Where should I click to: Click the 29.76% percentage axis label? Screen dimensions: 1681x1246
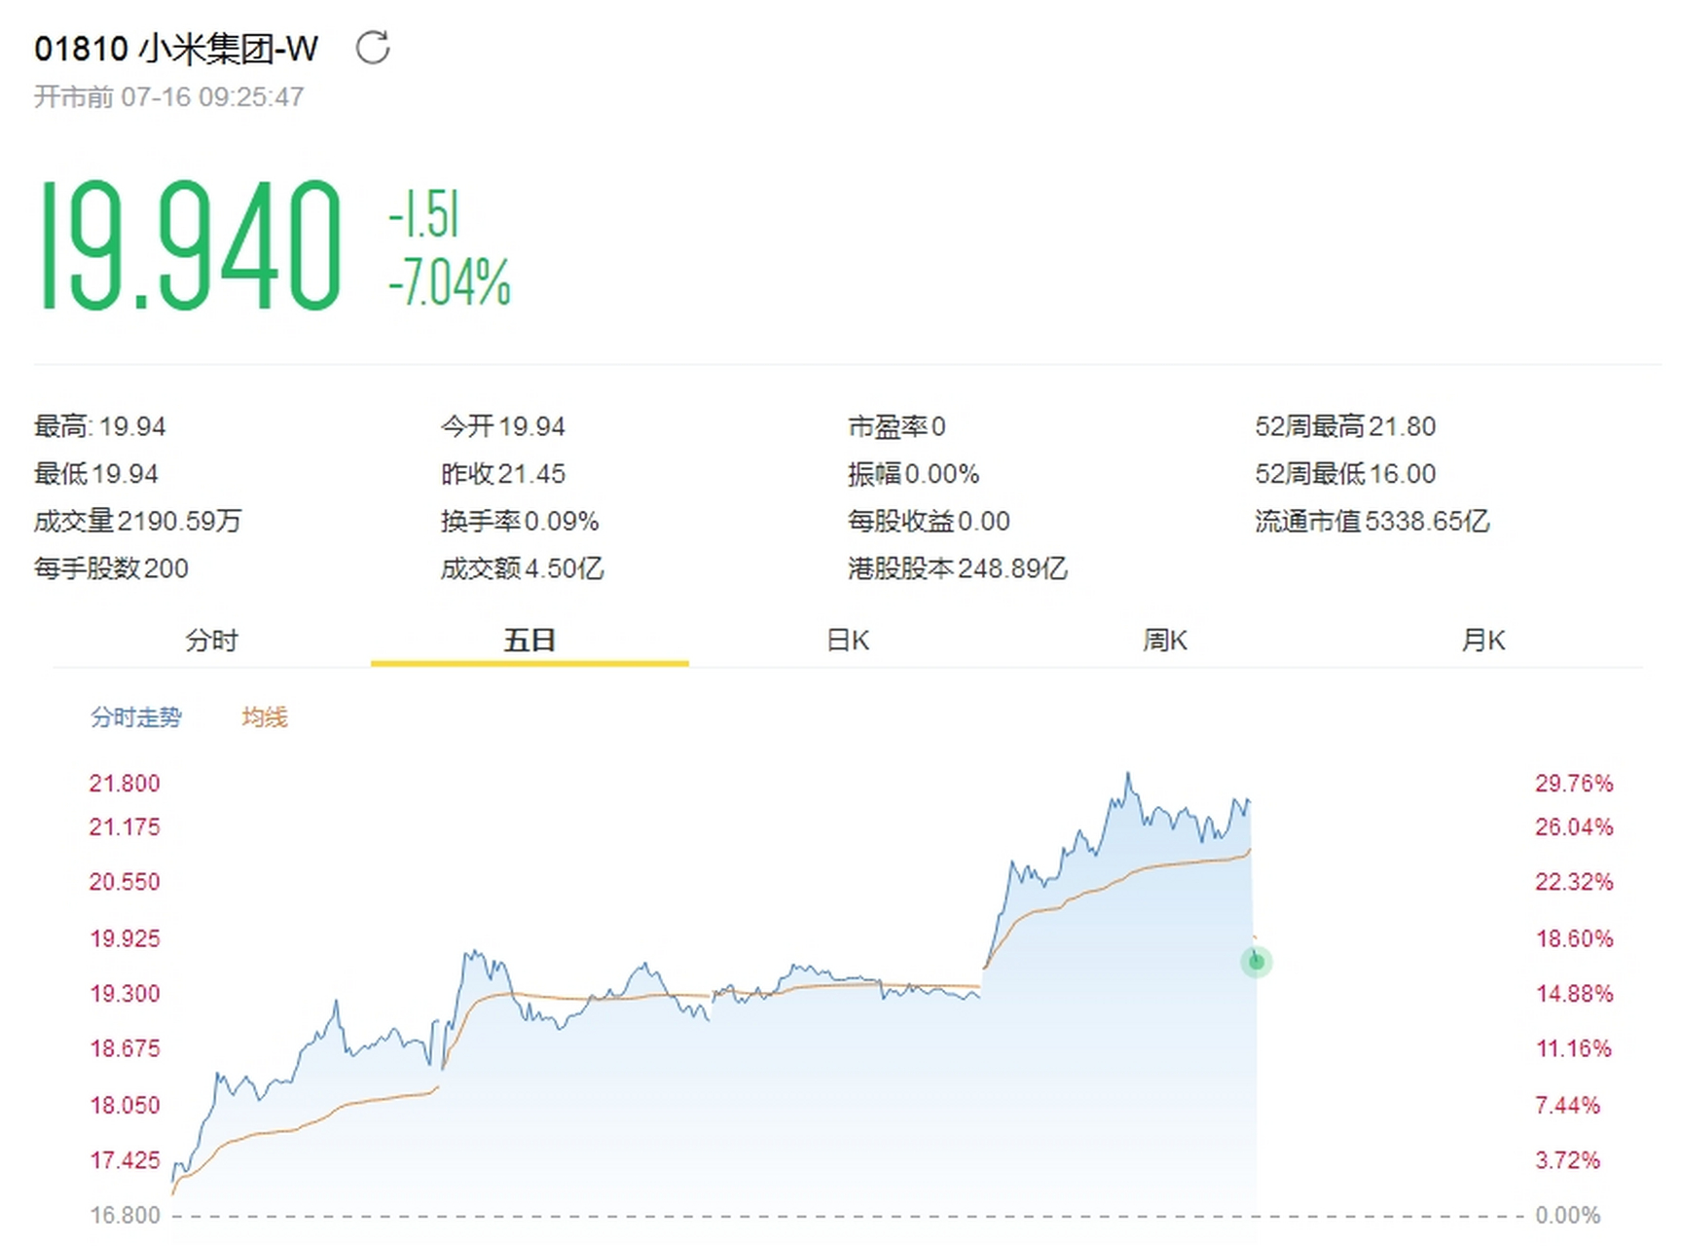tap(1574, 784)
